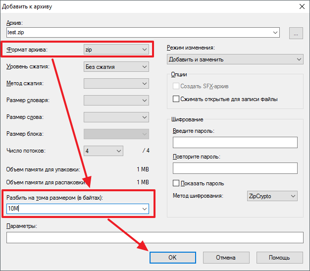Image resolution: width=310 pixels, height=271 pixels.
Task: Open 'Число потоков' dropdown
Action: point(103,151)
